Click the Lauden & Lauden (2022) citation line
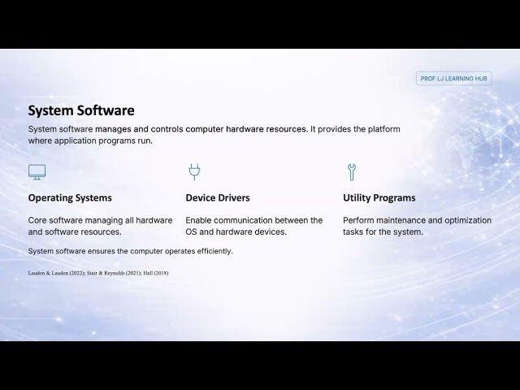 coord(98,273)
